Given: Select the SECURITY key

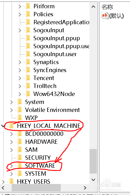Looking at the screenshot, I should tap(38, 158).
